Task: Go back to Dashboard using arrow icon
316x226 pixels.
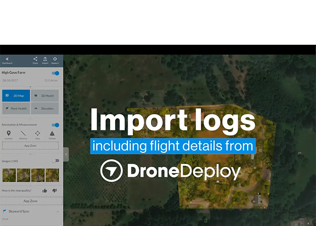Action: pyautogui.click(x=7, y=59)
